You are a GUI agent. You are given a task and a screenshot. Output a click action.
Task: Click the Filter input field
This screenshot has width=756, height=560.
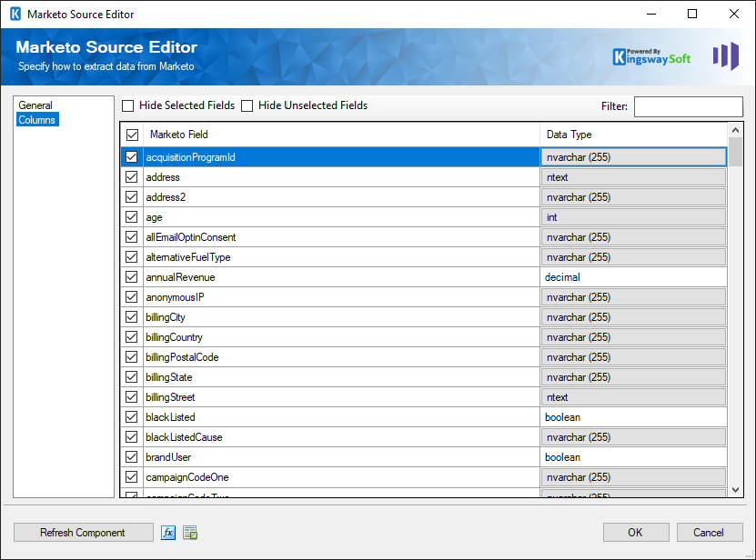(688, 106)
